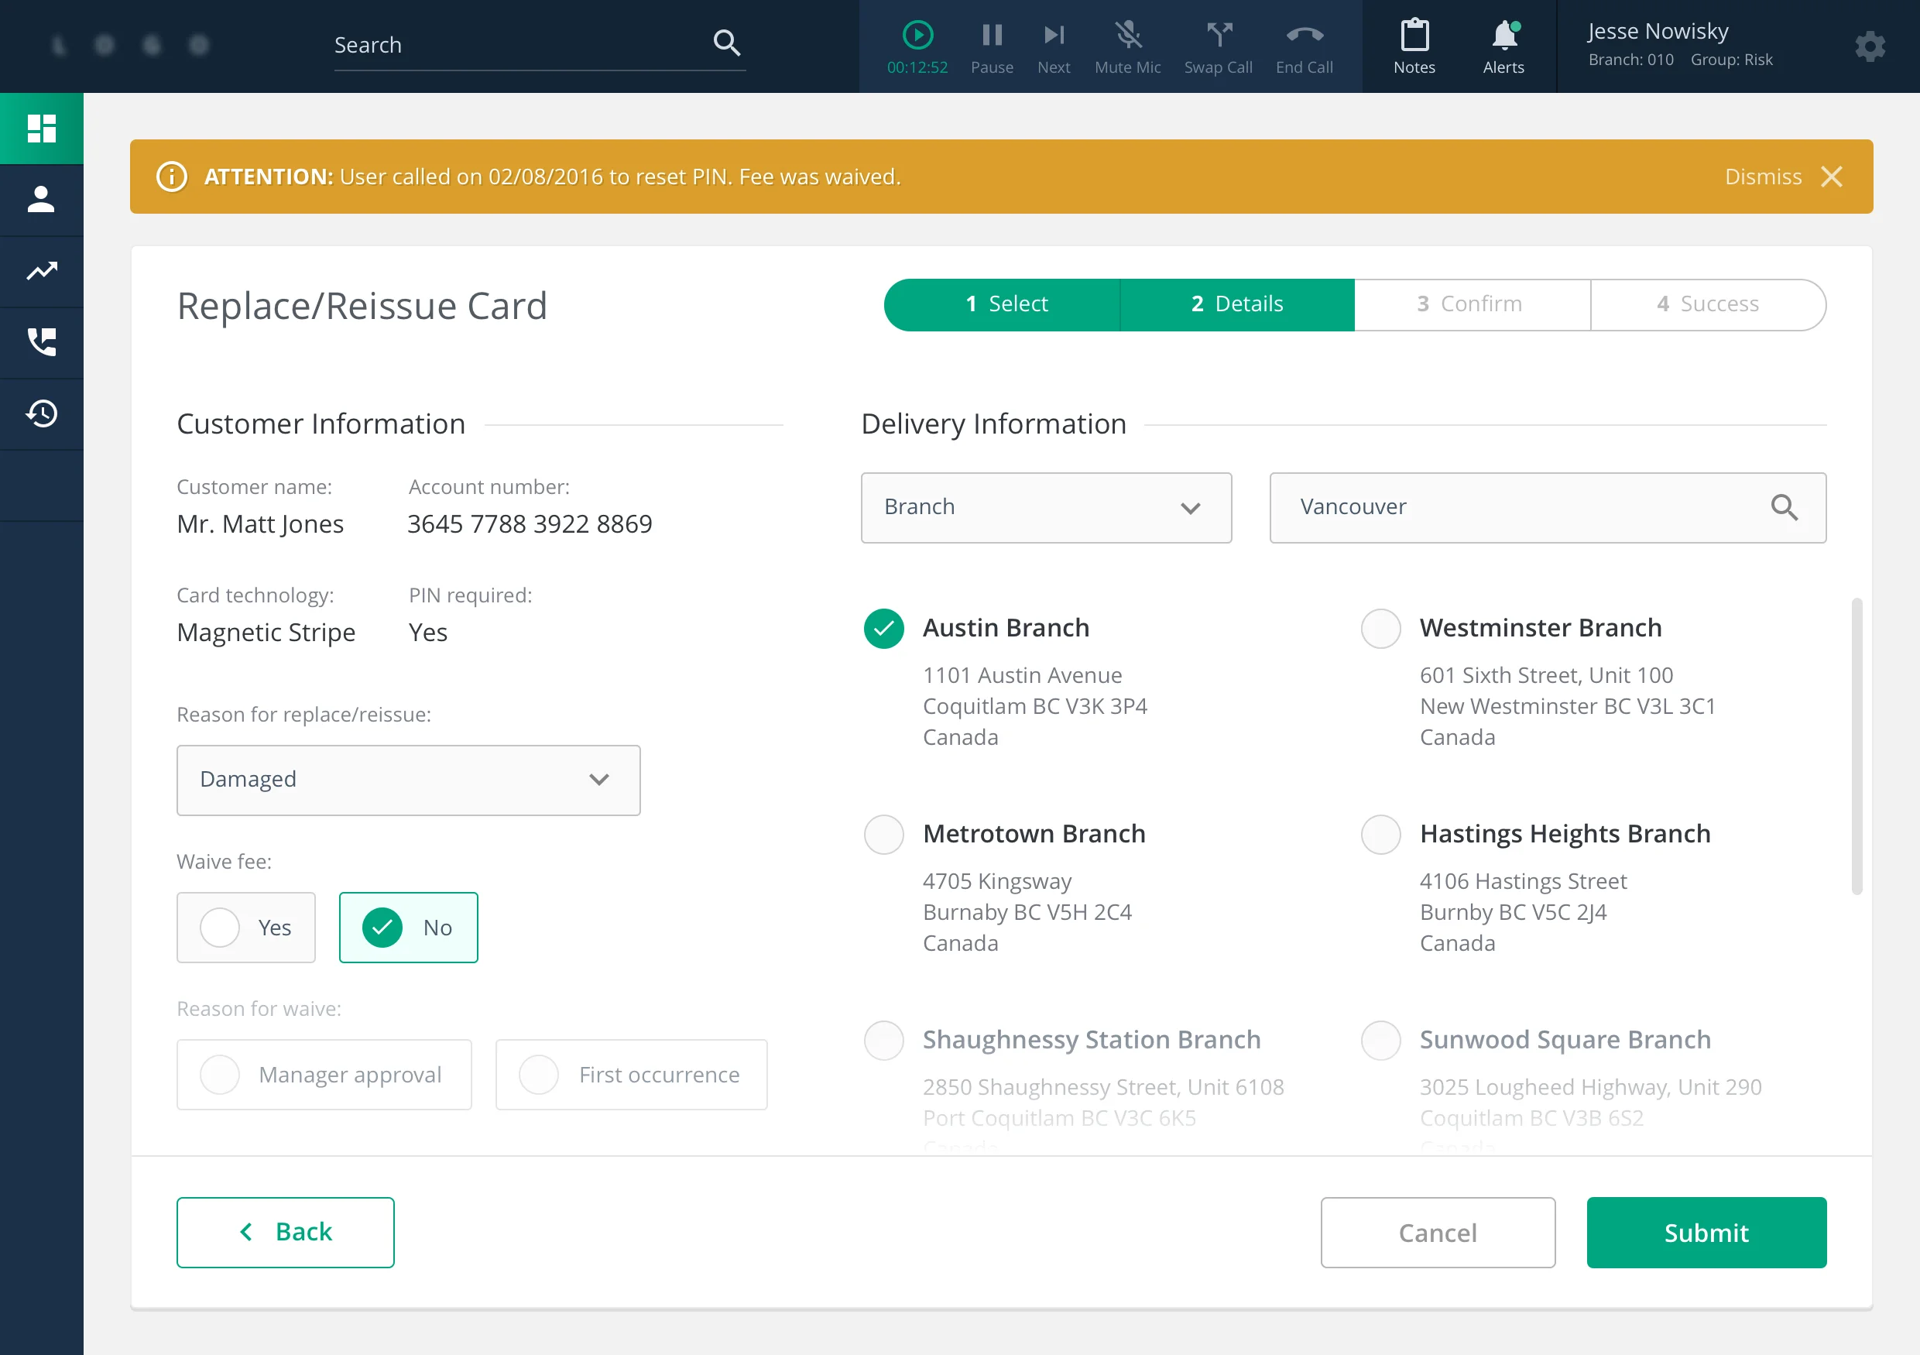Image resolution: width=1920 pixels, height=1355 pixels.
Task: Click the call timer play icon
Action: (917, 35)
